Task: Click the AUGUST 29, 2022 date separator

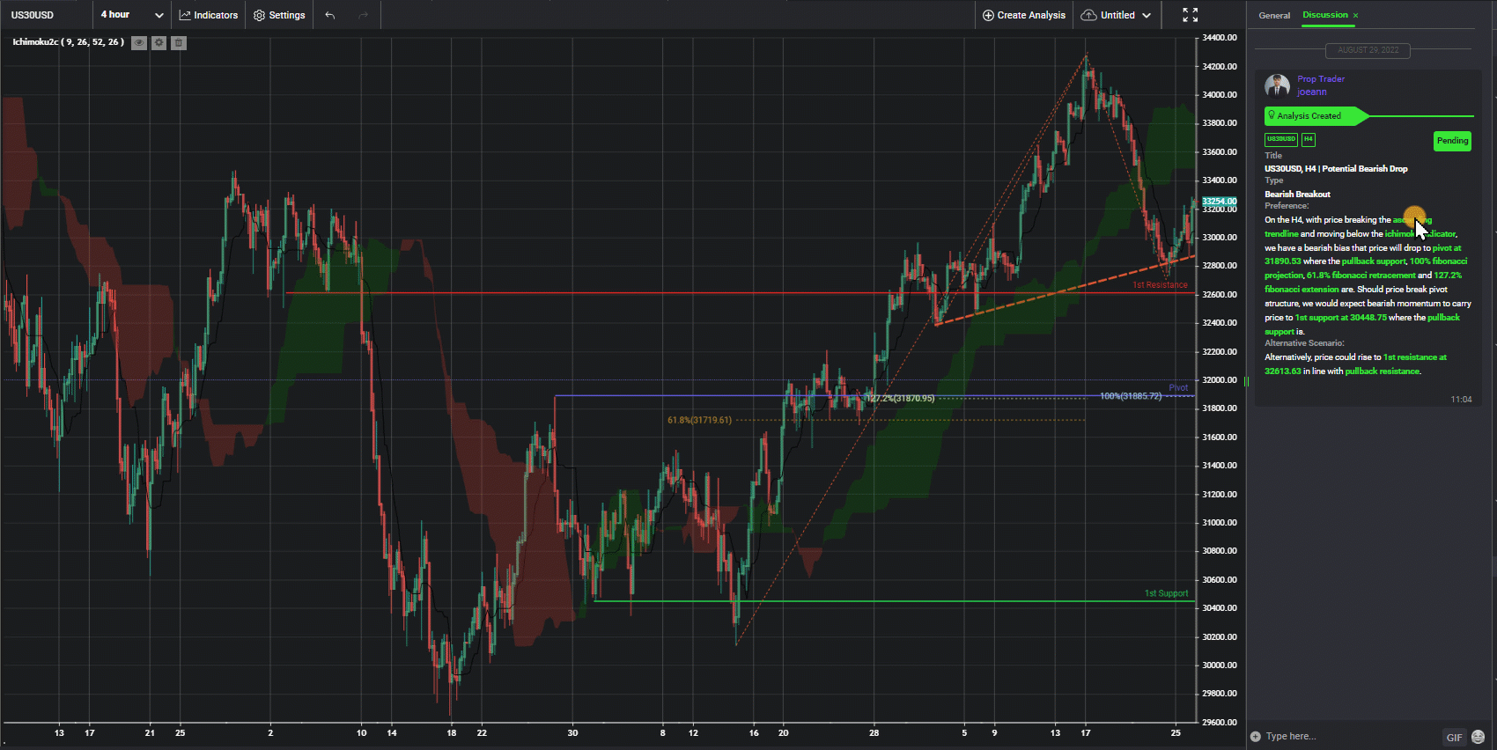Action: click(1368, 50)
